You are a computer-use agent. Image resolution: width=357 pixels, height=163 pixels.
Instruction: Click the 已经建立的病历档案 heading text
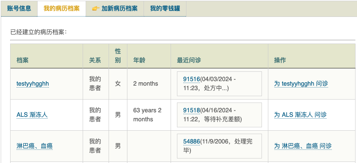point(38,32)
